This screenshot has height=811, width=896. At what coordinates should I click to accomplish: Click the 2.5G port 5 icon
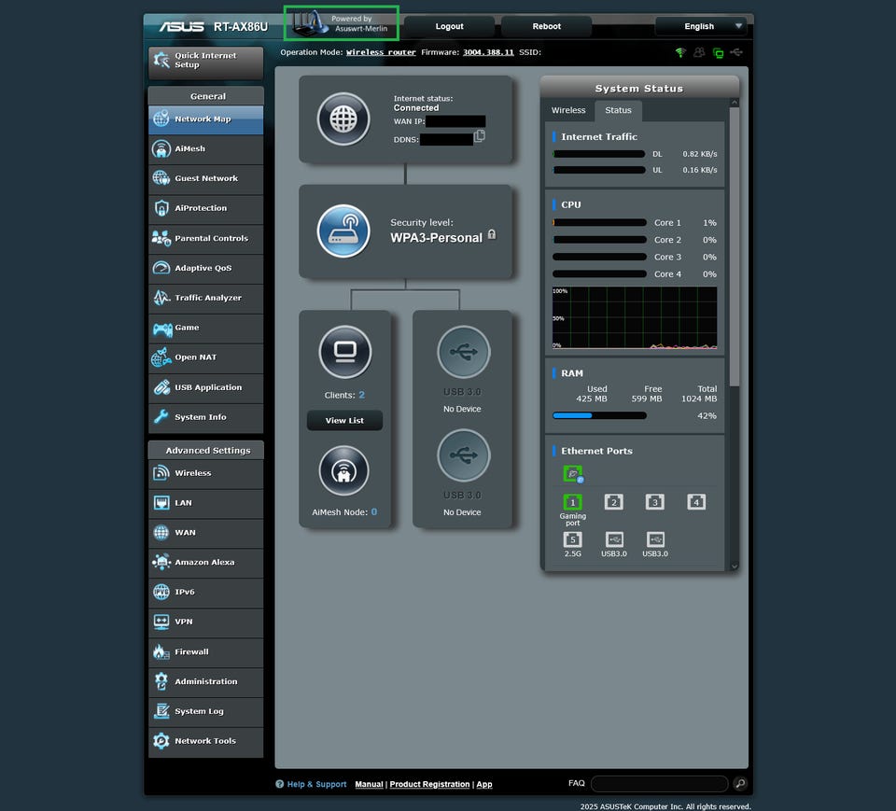573,539
